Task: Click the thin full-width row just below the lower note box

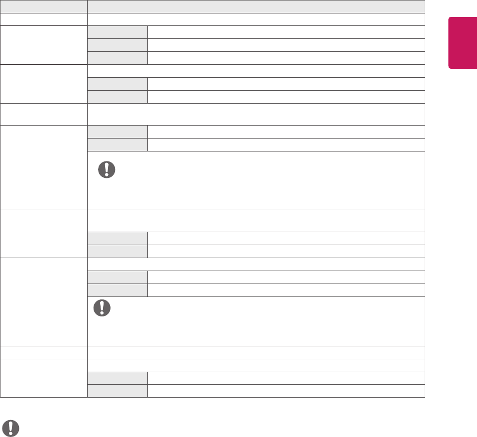Action: tap(256, 352)
